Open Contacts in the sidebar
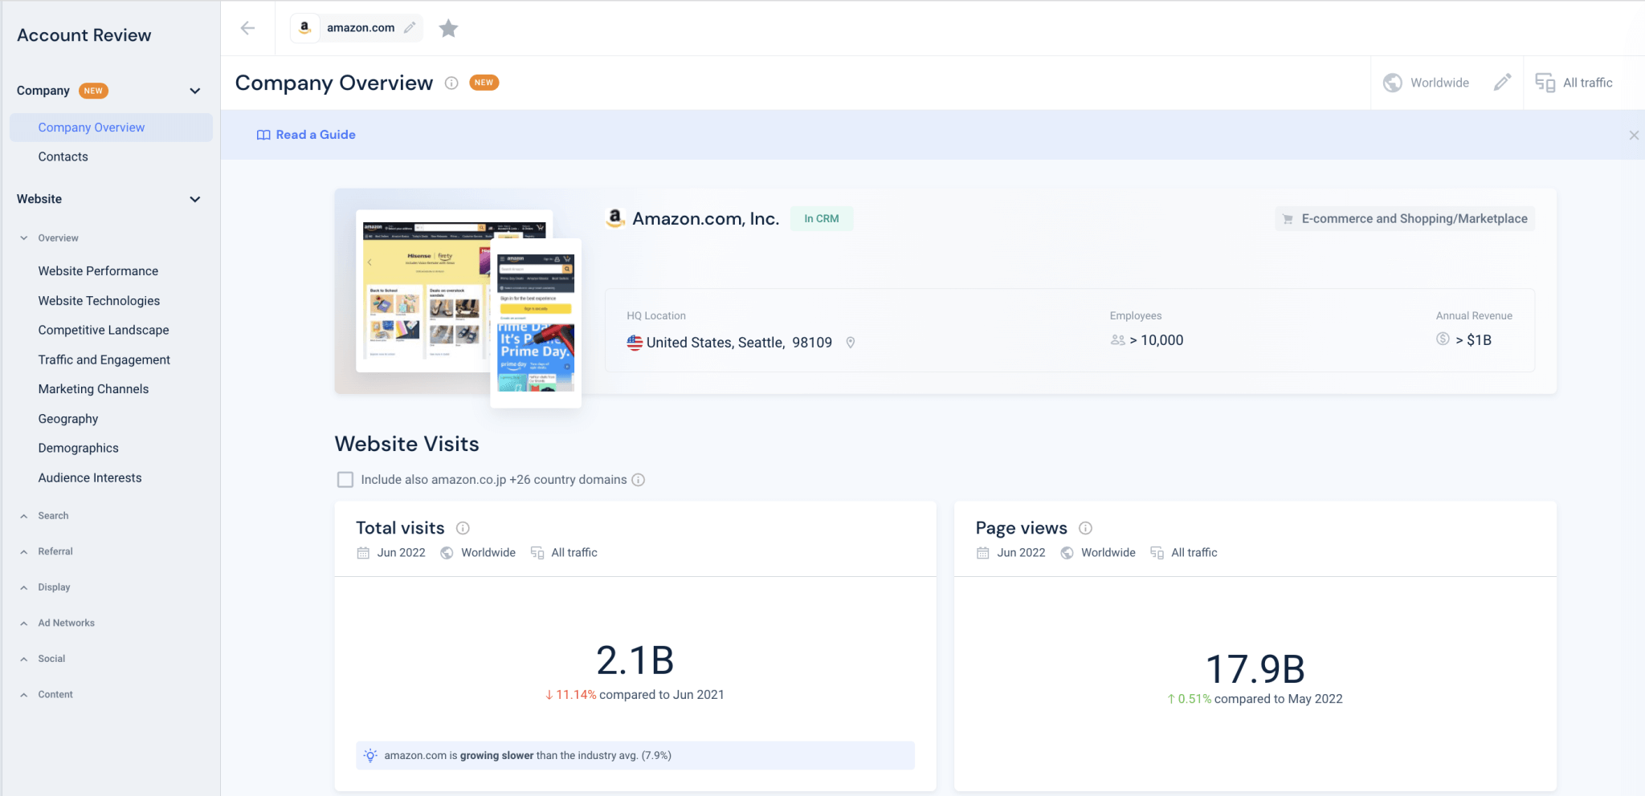 click(x=63, y=156)
